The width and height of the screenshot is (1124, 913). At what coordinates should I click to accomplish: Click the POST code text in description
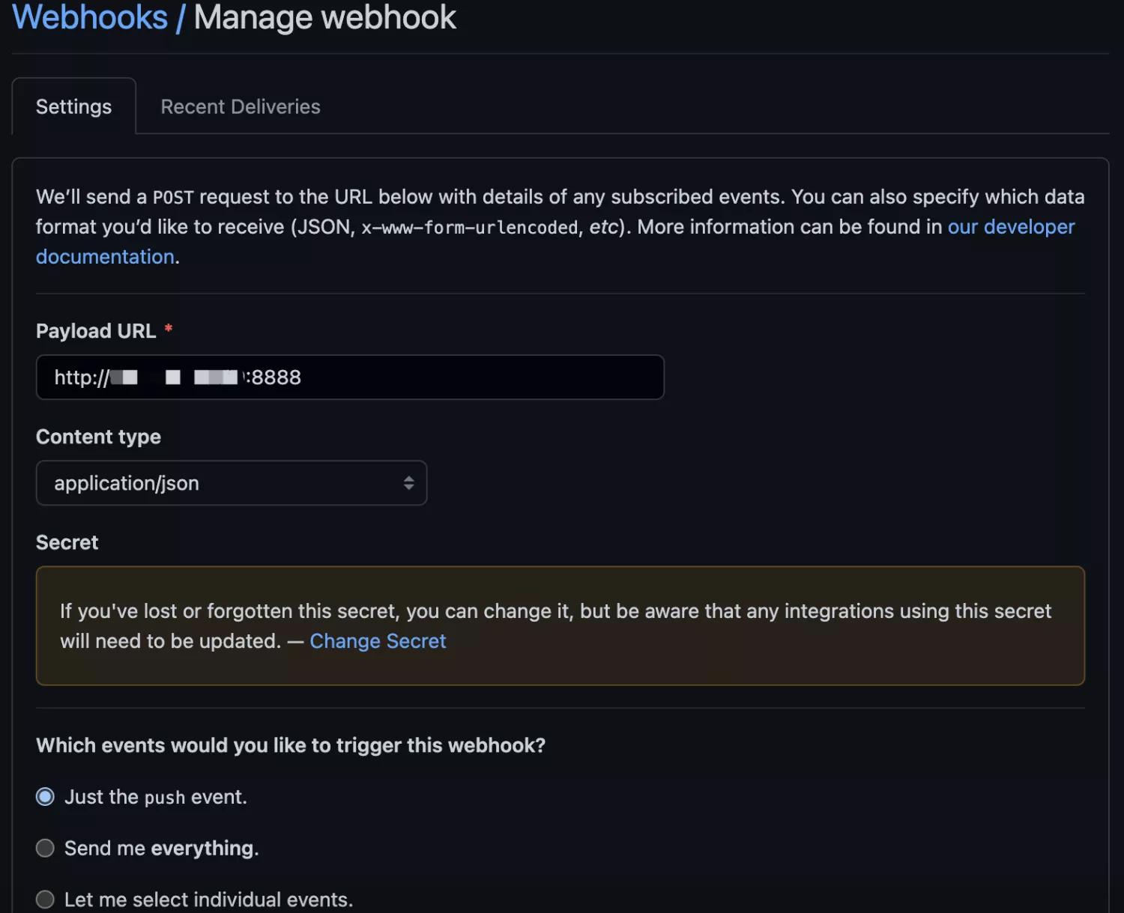coord(173,198)
